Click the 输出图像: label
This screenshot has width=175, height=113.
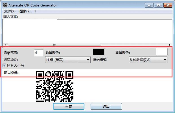(11, 73)
